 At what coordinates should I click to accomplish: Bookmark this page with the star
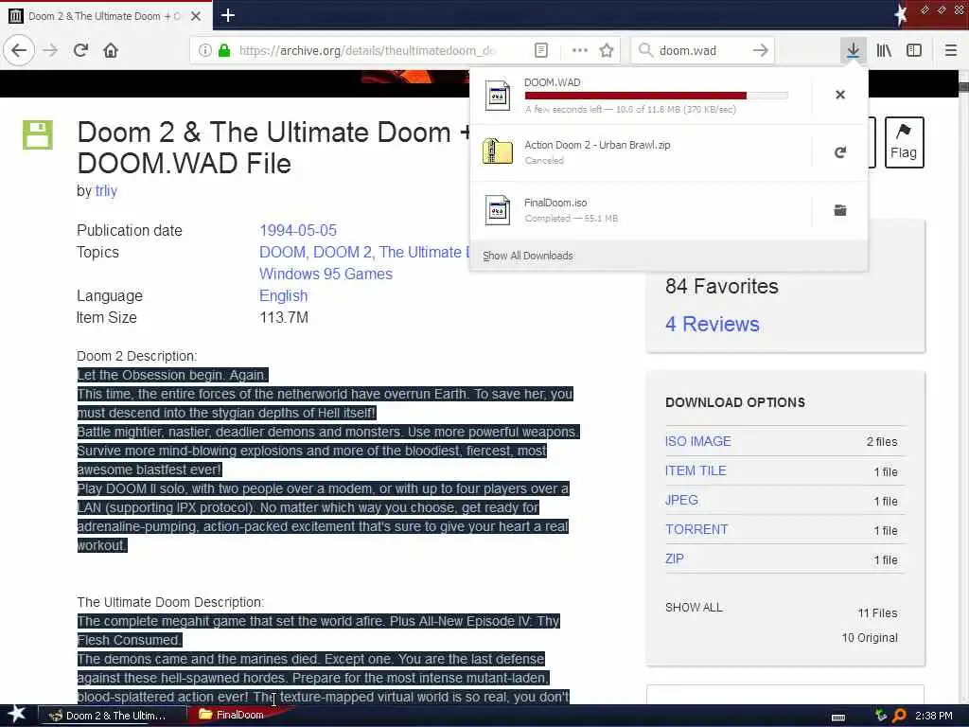tap(607, 50)
